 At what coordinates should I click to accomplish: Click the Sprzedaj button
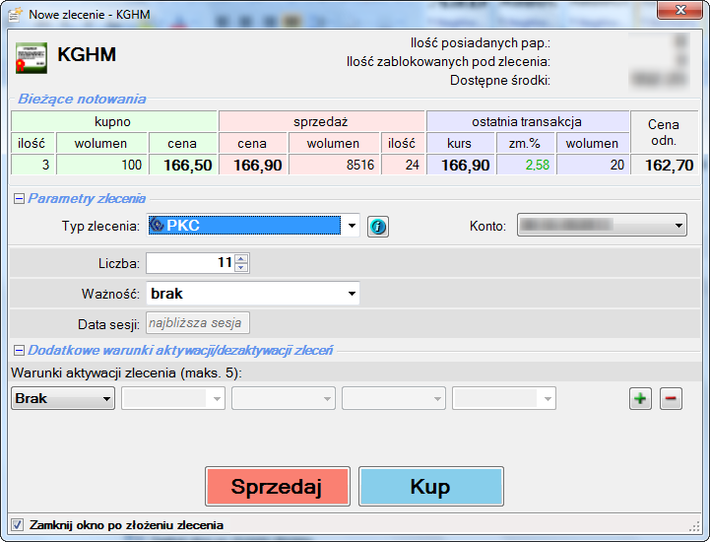277,486
